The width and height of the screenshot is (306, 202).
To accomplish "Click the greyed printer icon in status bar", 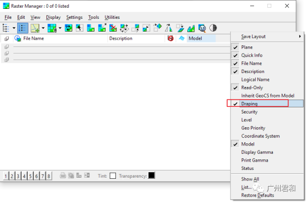I will [x=63, y=175].
